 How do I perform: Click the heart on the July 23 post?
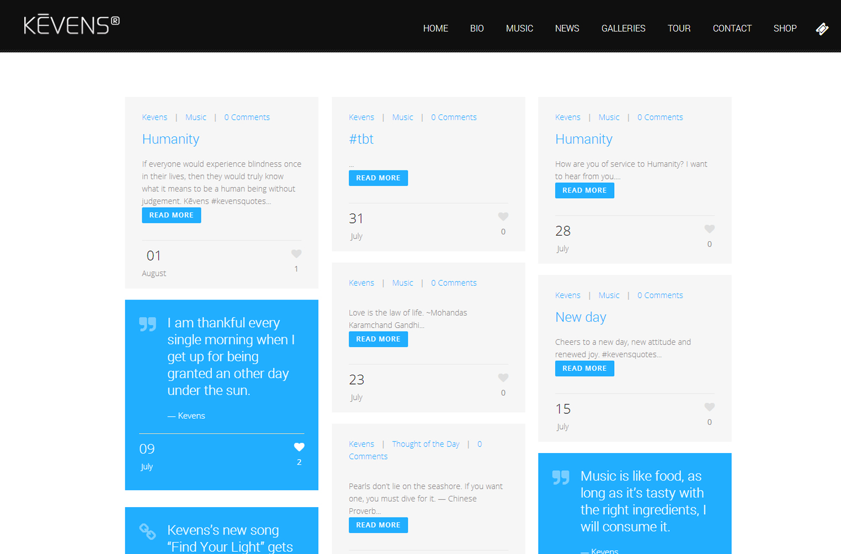(503, 378)
